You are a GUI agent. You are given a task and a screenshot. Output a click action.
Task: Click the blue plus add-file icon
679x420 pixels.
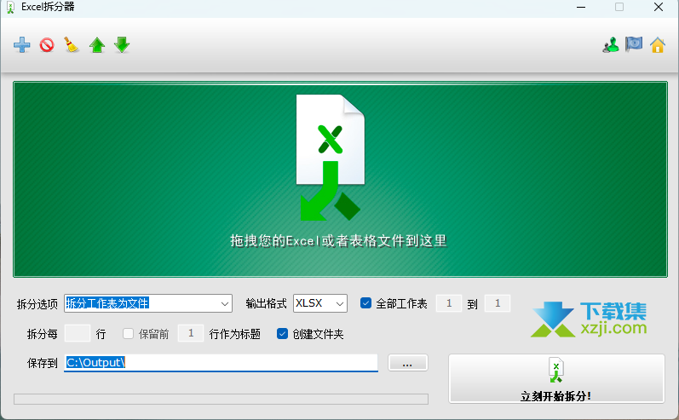21,45
